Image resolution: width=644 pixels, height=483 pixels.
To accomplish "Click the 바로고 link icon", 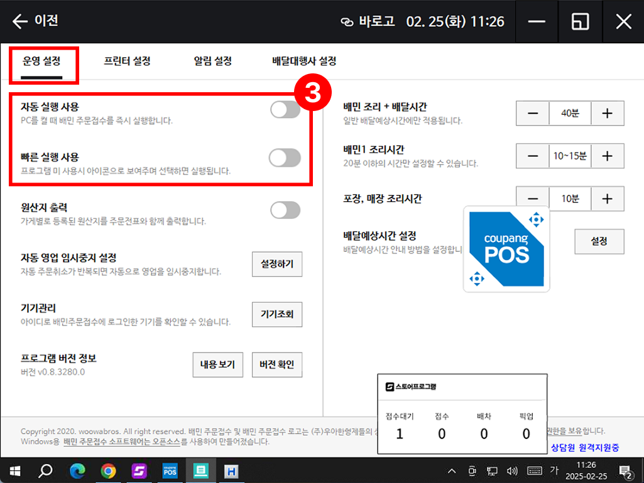I will point(347,21).
